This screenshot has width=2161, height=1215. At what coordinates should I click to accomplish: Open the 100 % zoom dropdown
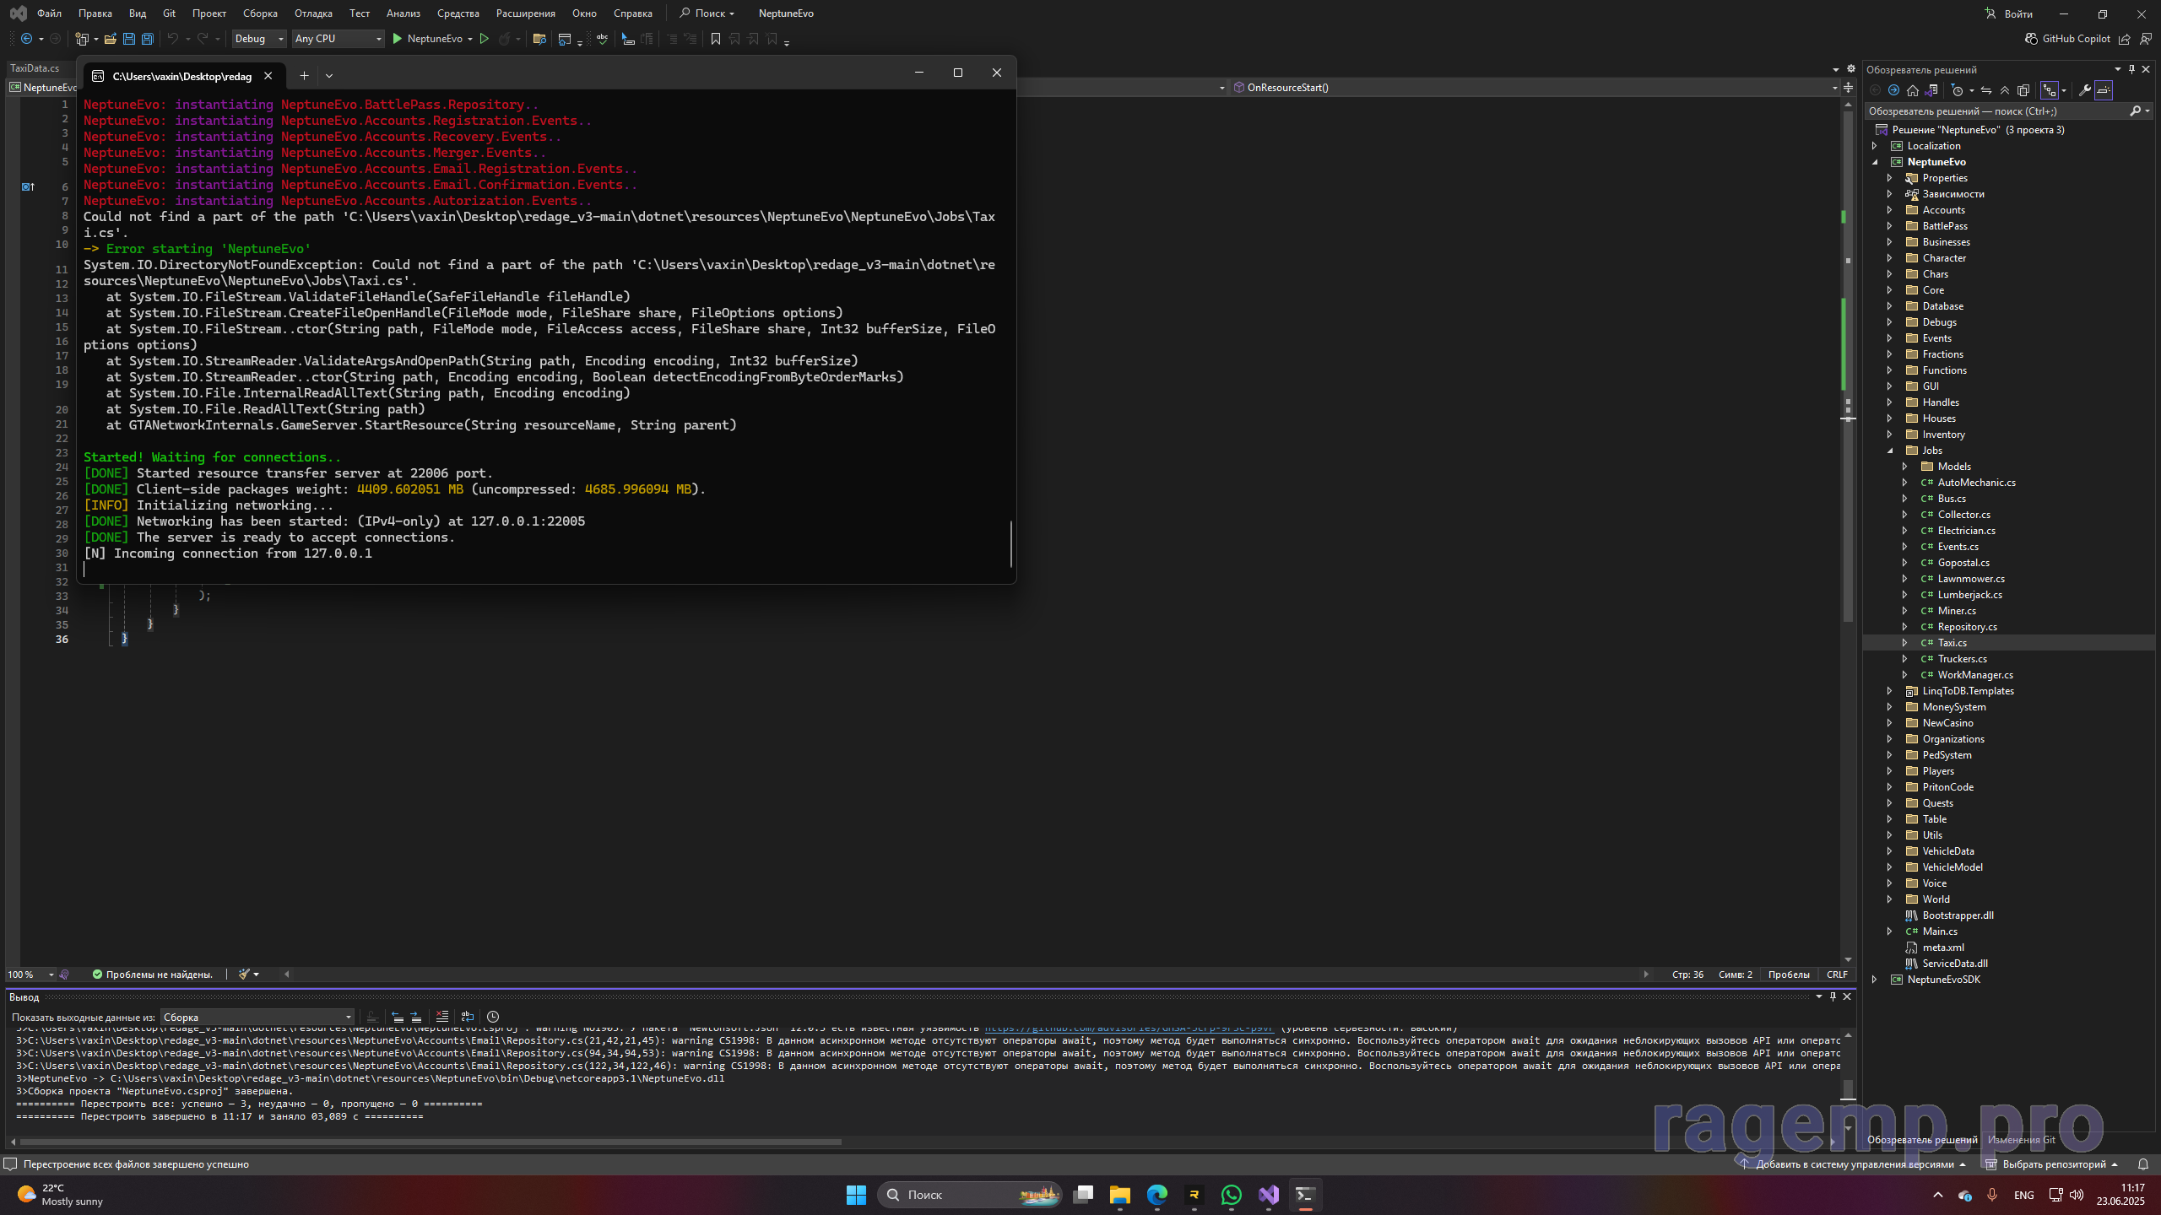pyautogui.click(x=30, y=975)
